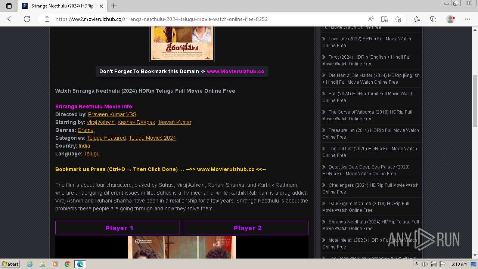
Task: Open the tab actions menu icon
Action: (9, 6)
